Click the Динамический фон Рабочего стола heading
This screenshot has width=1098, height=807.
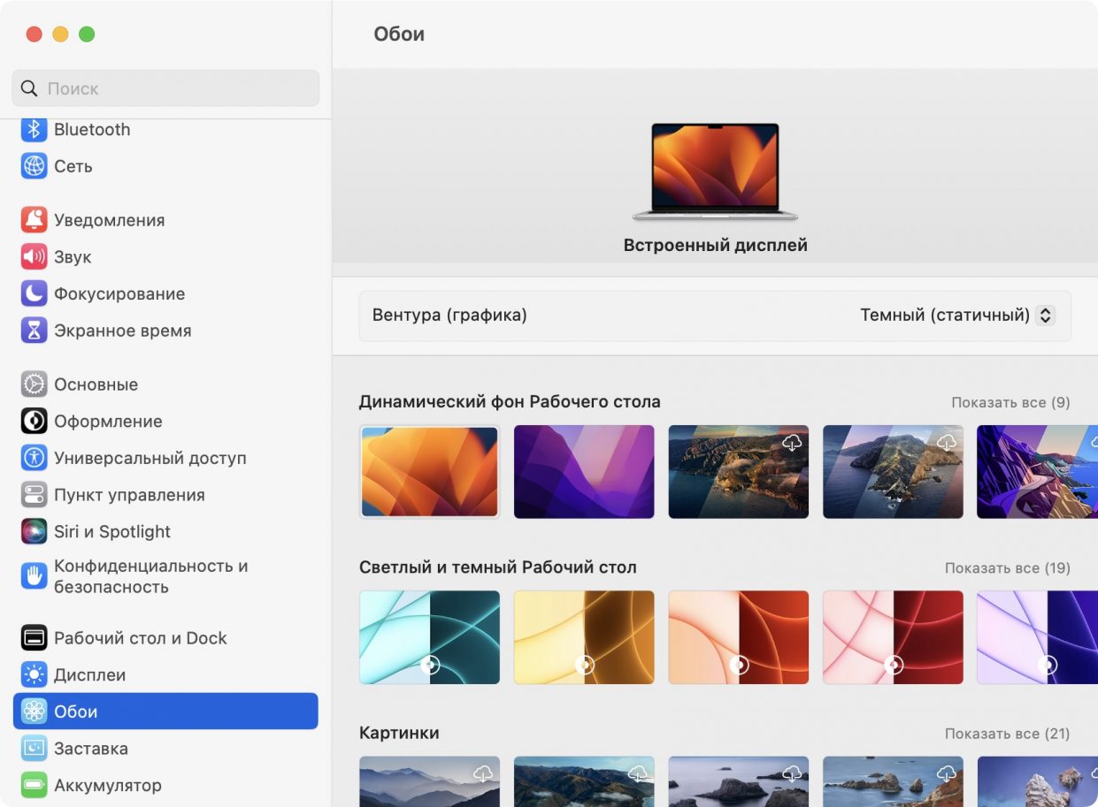click(x=510, y=402)
